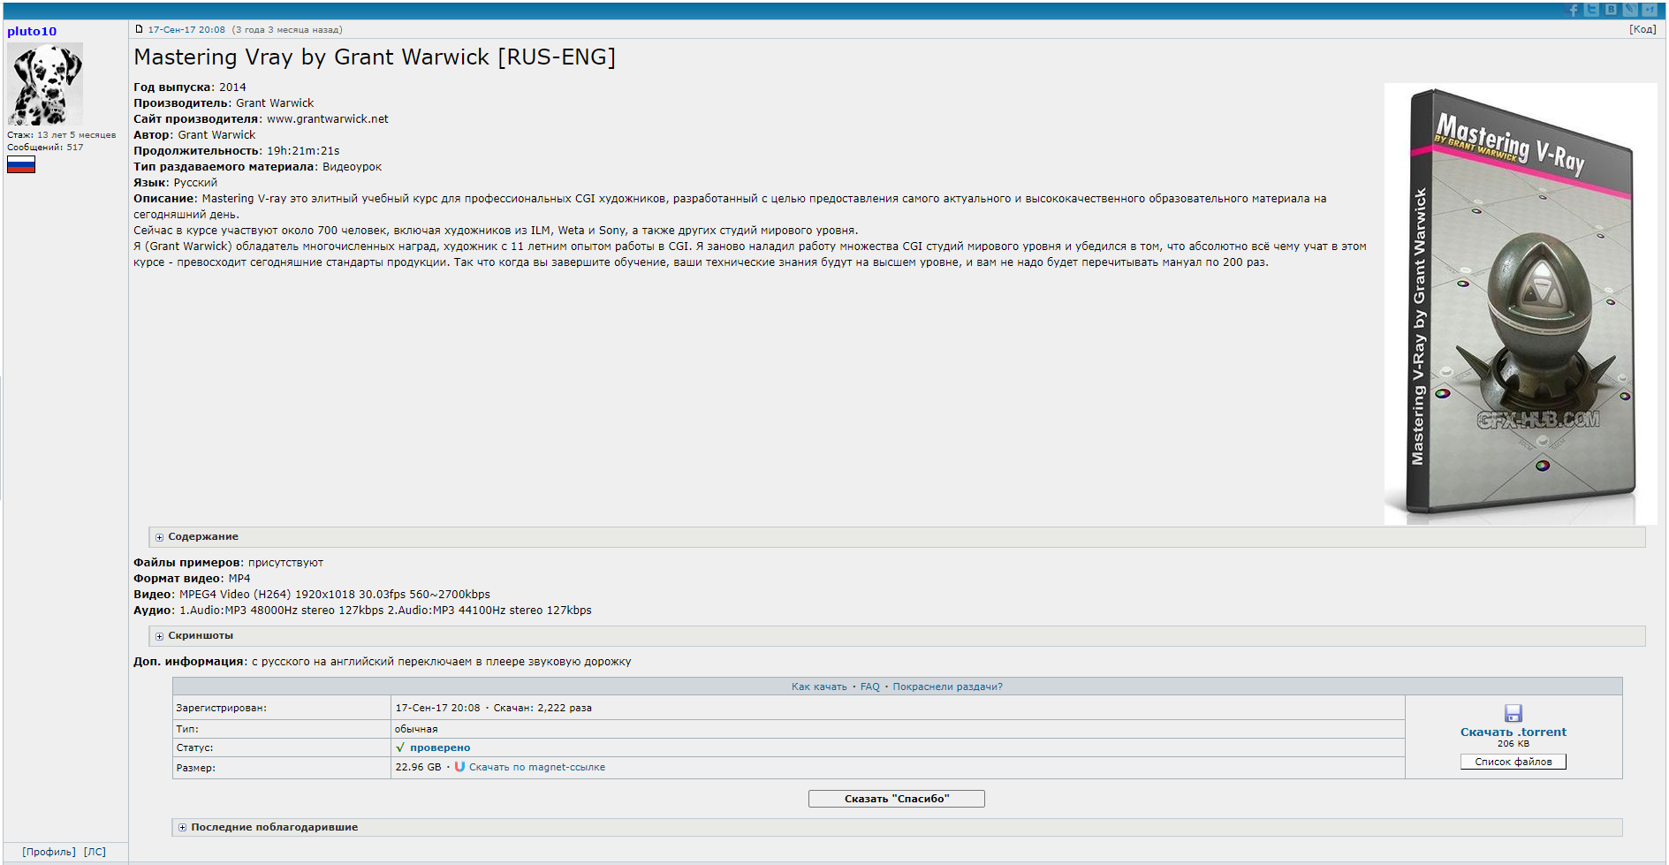
Task: Click the Скачан: 2,222 раза text
Action: [x=542, y=708]
